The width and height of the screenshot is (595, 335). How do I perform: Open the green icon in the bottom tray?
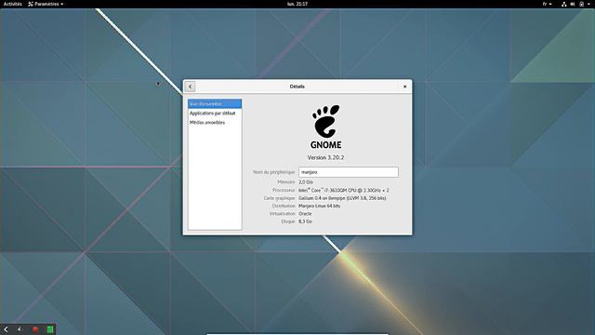(49, 329)
